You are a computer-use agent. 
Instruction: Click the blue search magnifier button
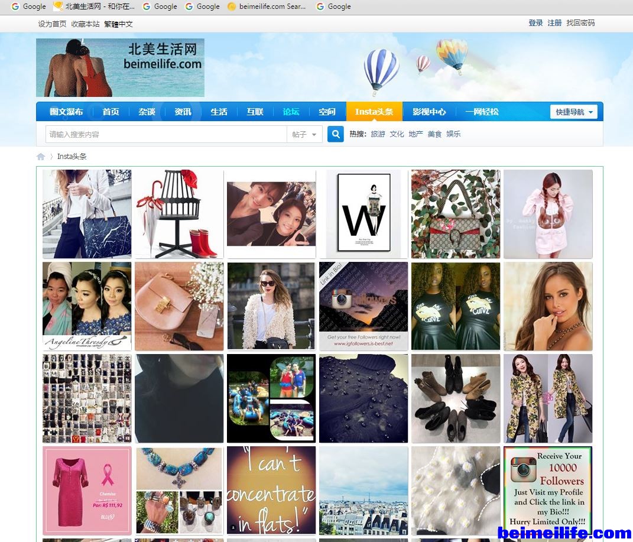pyautogui.click(x=335, y=134)
